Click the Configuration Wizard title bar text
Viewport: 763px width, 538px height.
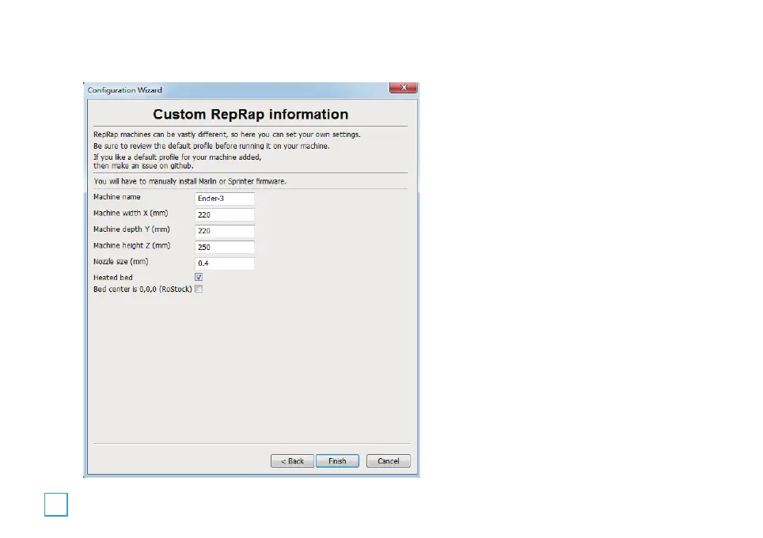coord(124,90)
